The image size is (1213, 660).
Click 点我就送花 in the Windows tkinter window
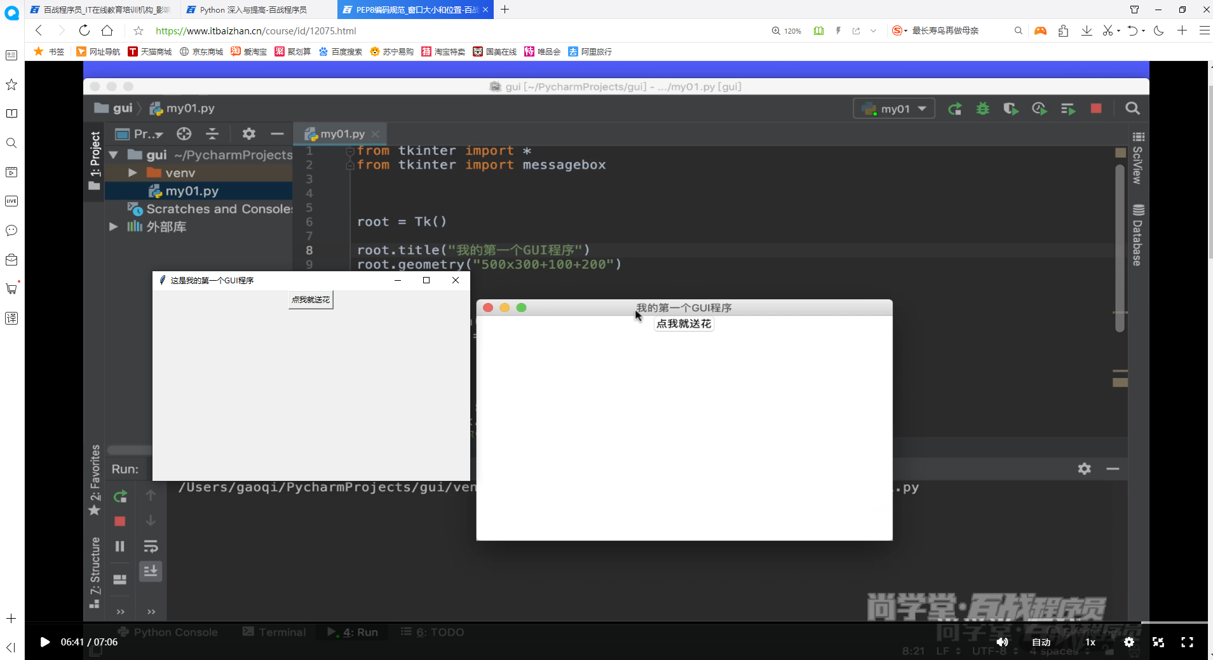pyautogui.click(x=311, y=300)
